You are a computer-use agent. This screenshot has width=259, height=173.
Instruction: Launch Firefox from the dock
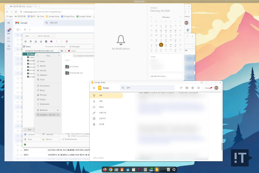(x=105, y=169)
